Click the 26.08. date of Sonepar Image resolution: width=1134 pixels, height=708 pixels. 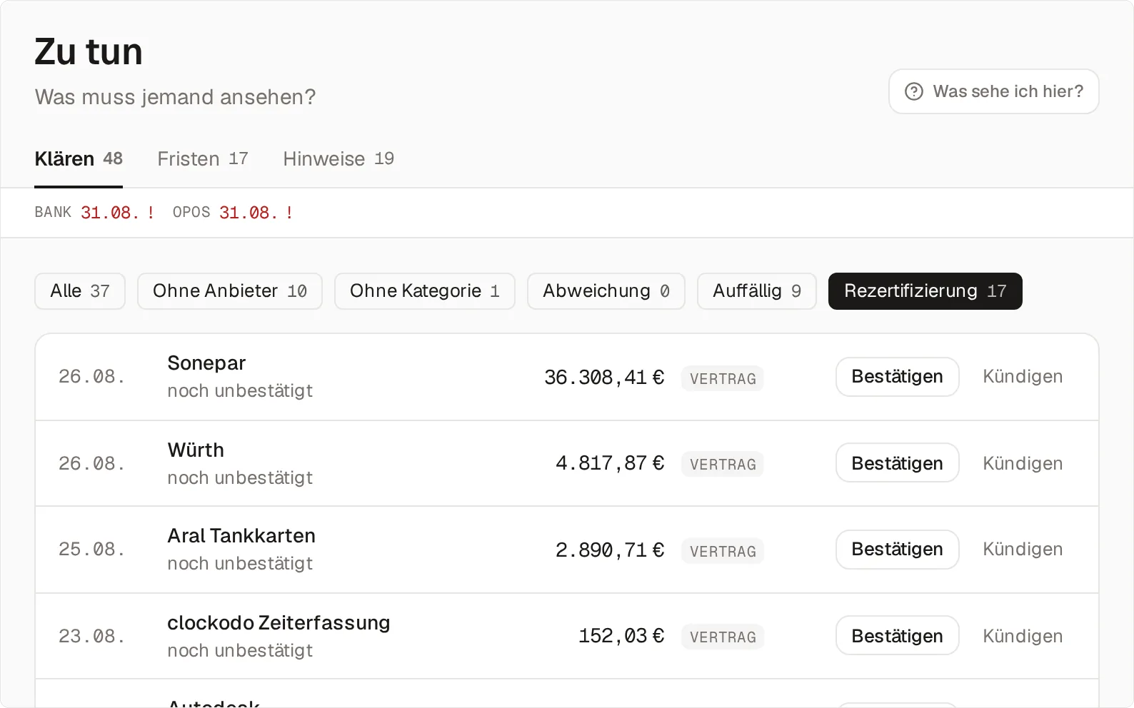tap(92, 377)
